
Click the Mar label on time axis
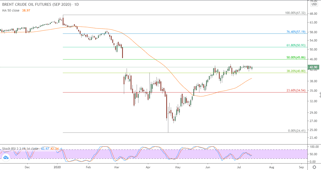pos(117,167)
